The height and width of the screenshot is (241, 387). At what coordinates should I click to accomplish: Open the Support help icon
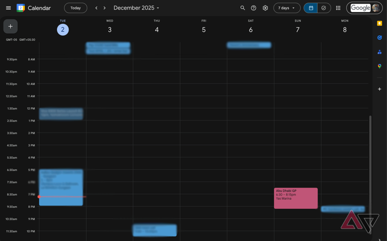253,8
